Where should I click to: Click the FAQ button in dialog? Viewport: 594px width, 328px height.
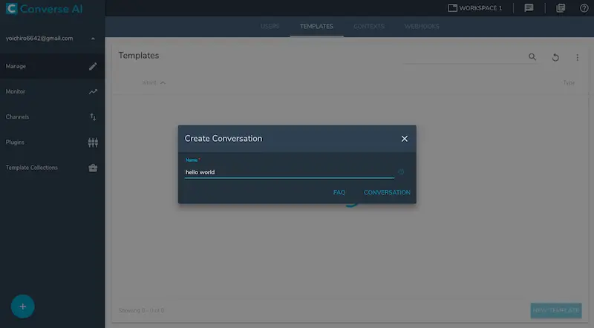click(x=339, y=192)
